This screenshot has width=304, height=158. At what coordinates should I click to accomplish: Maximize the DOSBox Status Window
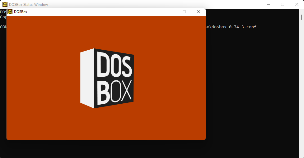(x=283, y=4)
